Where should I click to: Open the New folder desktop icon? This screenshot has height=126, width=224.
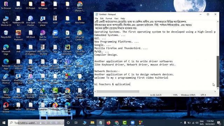tap(80, 20)
